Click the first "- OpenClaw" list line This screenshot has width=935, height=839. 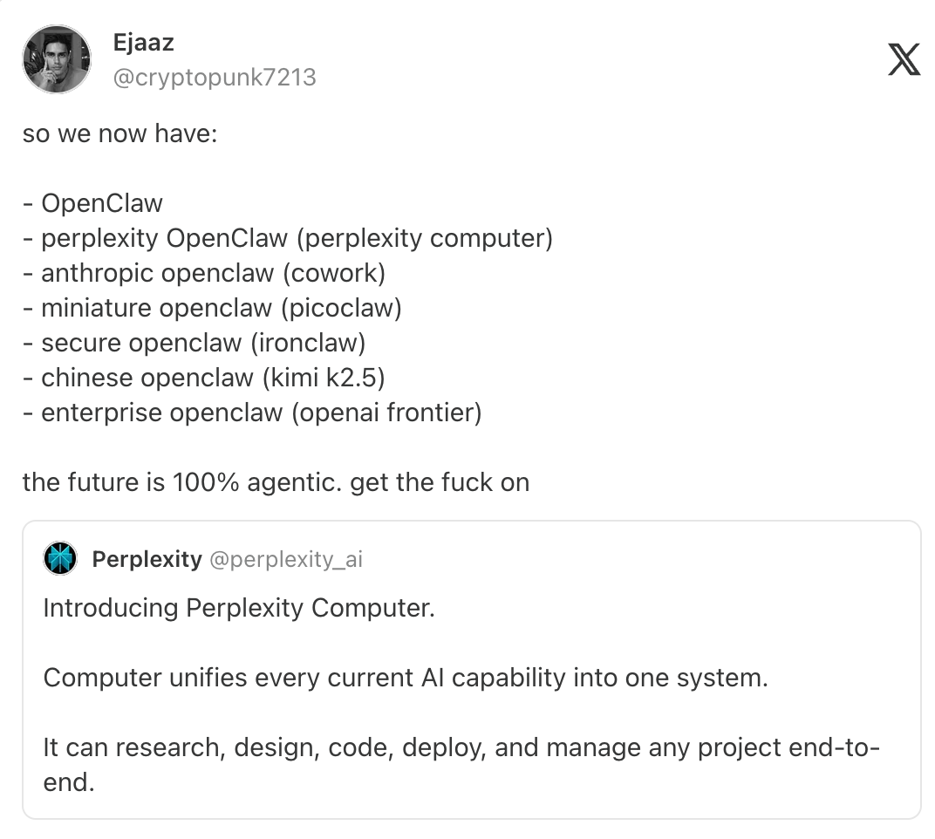click(x=92, y=203)
